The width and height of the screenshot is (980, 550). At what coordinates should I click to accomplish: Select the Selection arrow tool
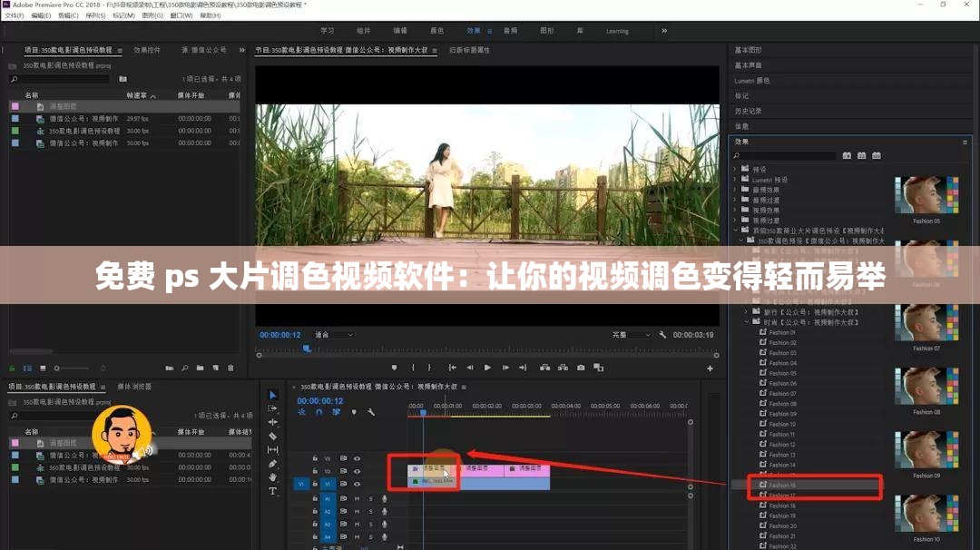tap(272, 395)
